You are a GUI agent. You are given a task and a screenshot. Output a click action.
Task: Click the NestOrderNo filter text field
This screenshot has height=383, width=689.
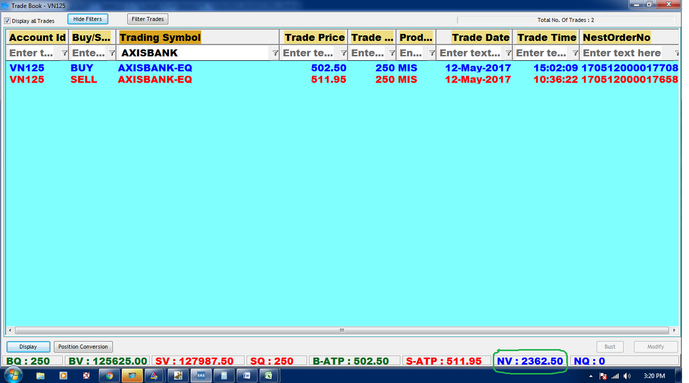point(627,53)
